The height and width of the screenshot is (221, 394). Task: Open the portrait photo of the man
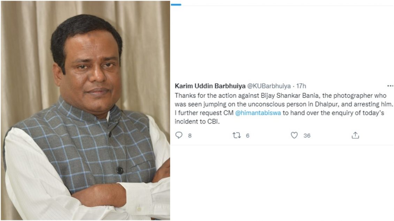pyautogui.click(x=85, y=110)
